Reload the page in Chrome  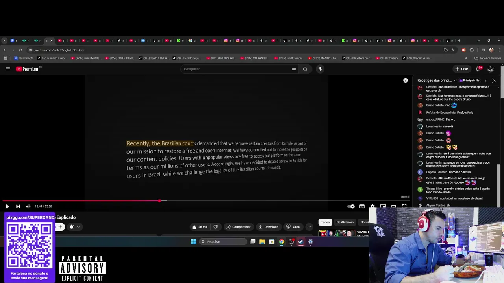coord(20,50)
